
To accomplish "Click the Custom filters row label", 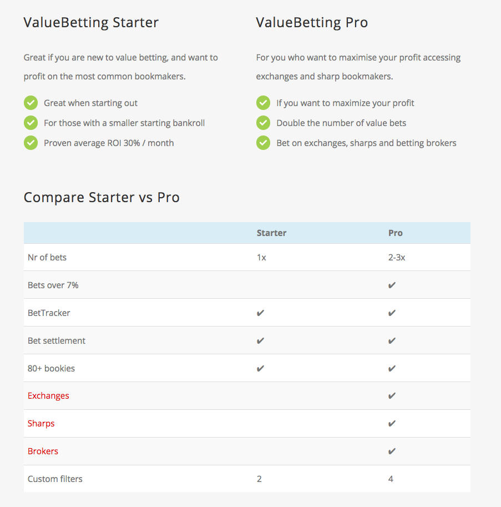I will click(55, 479).
